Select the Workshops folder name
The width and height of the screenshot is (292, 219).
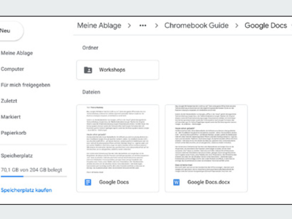pyautogui.click(x=112, y=70)
